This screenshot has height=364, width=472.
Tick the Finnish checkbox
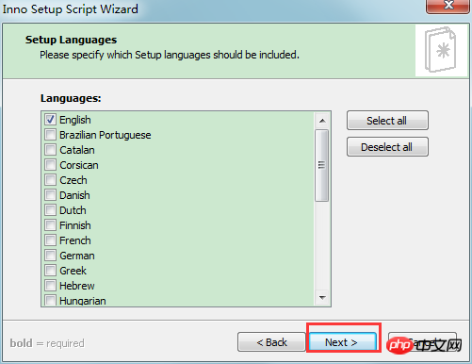pos(50,225)
